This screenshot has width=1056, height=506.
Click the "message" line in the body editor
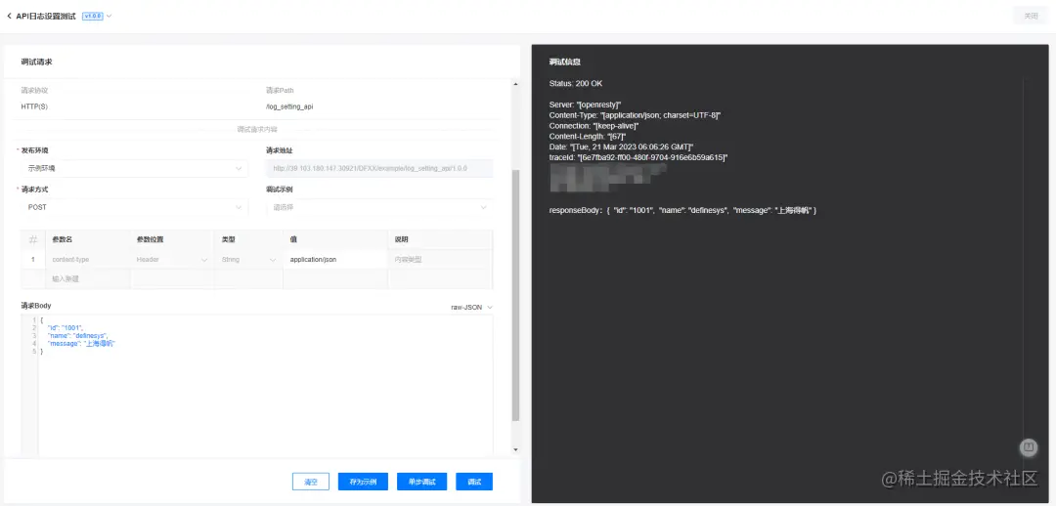pyautogui.click(x=81, y=343)
